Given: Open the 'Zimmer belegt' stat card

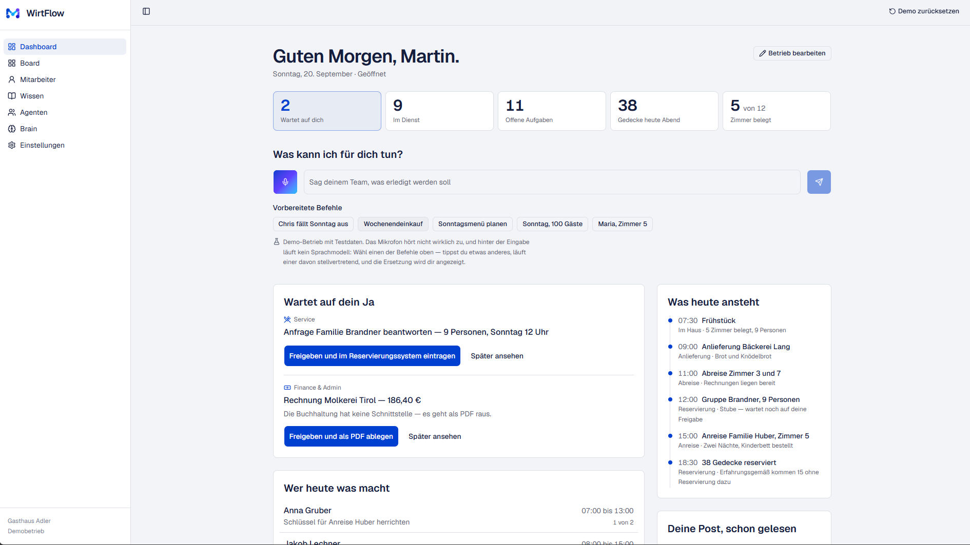Looking at the screenshot, I should point(777,111).
